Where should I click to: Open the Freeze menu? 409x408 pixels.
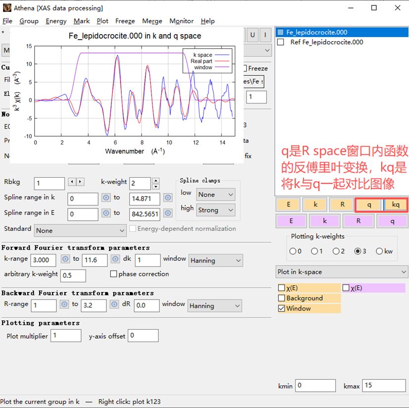125,21
